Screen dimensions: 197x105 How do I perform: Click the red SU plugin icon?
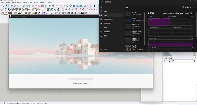click(x=63, y=9)
